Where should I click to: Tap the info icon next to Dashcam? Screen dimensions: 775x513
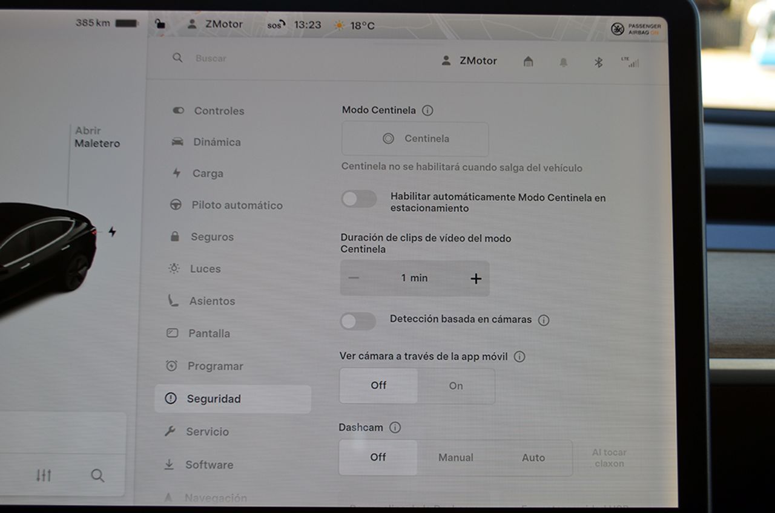pyautogui.click(x=395, y=427)
